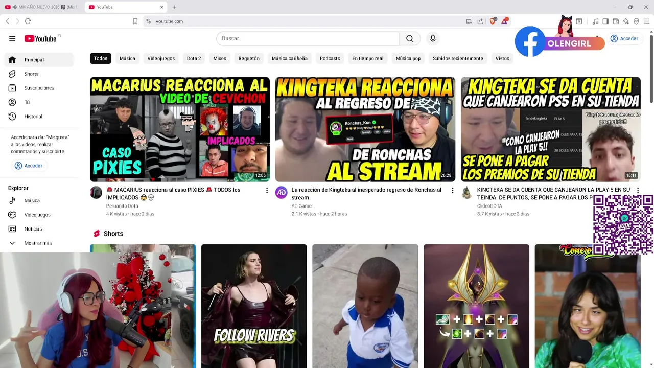
Task: Open Shorts in the sidebar
Action: (x=39, y=74)
